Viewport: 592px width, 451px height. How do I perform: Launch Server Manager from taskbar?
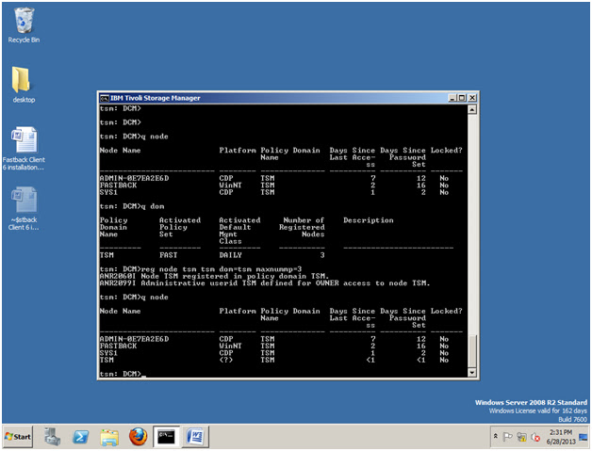tap(52, 437)
